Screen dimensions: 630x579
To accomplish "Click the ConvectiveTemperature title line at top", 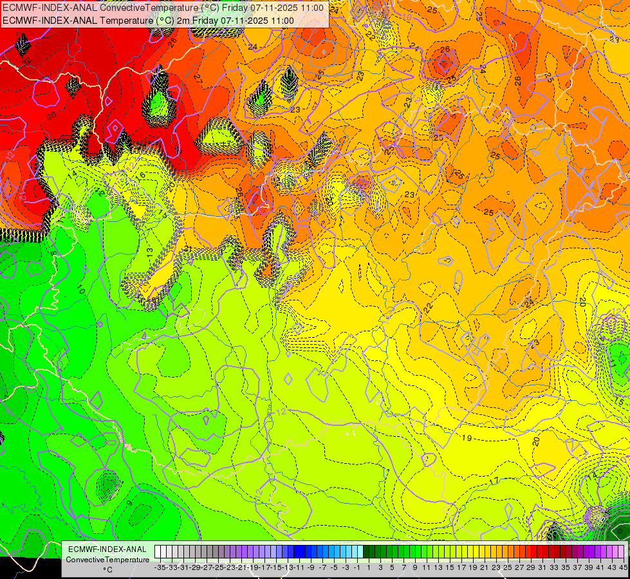I will 163,7.
